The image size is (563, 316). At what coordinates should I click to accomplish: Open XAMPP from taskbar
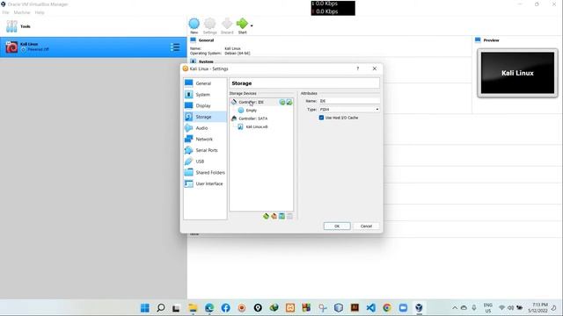(290, 308)
